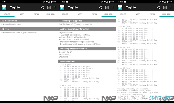
Task: Tap the share icon in the first TagInfo screen
Action: (42, 7)
